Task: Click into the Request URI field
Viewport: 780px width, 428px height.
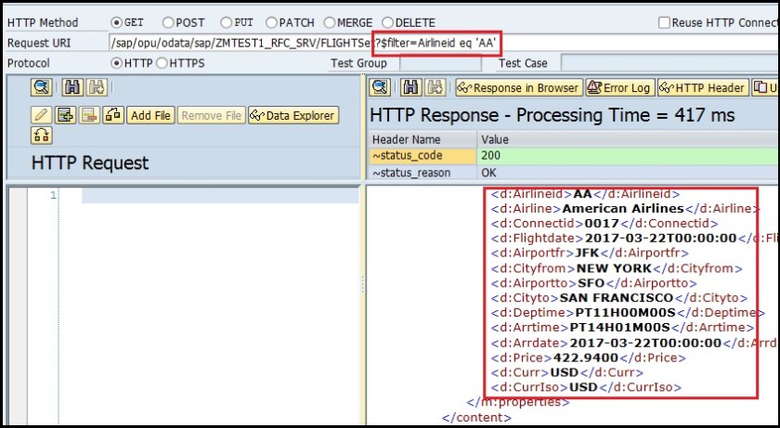Action: [444, 44]
